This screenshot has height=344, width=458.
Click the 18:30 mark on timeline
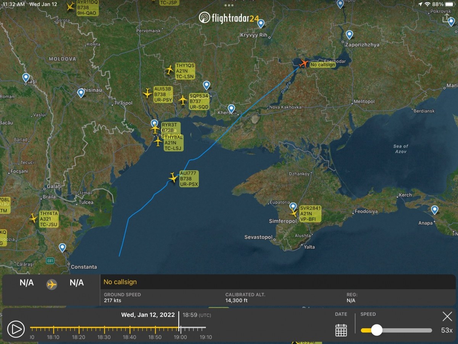coord(104,329)
